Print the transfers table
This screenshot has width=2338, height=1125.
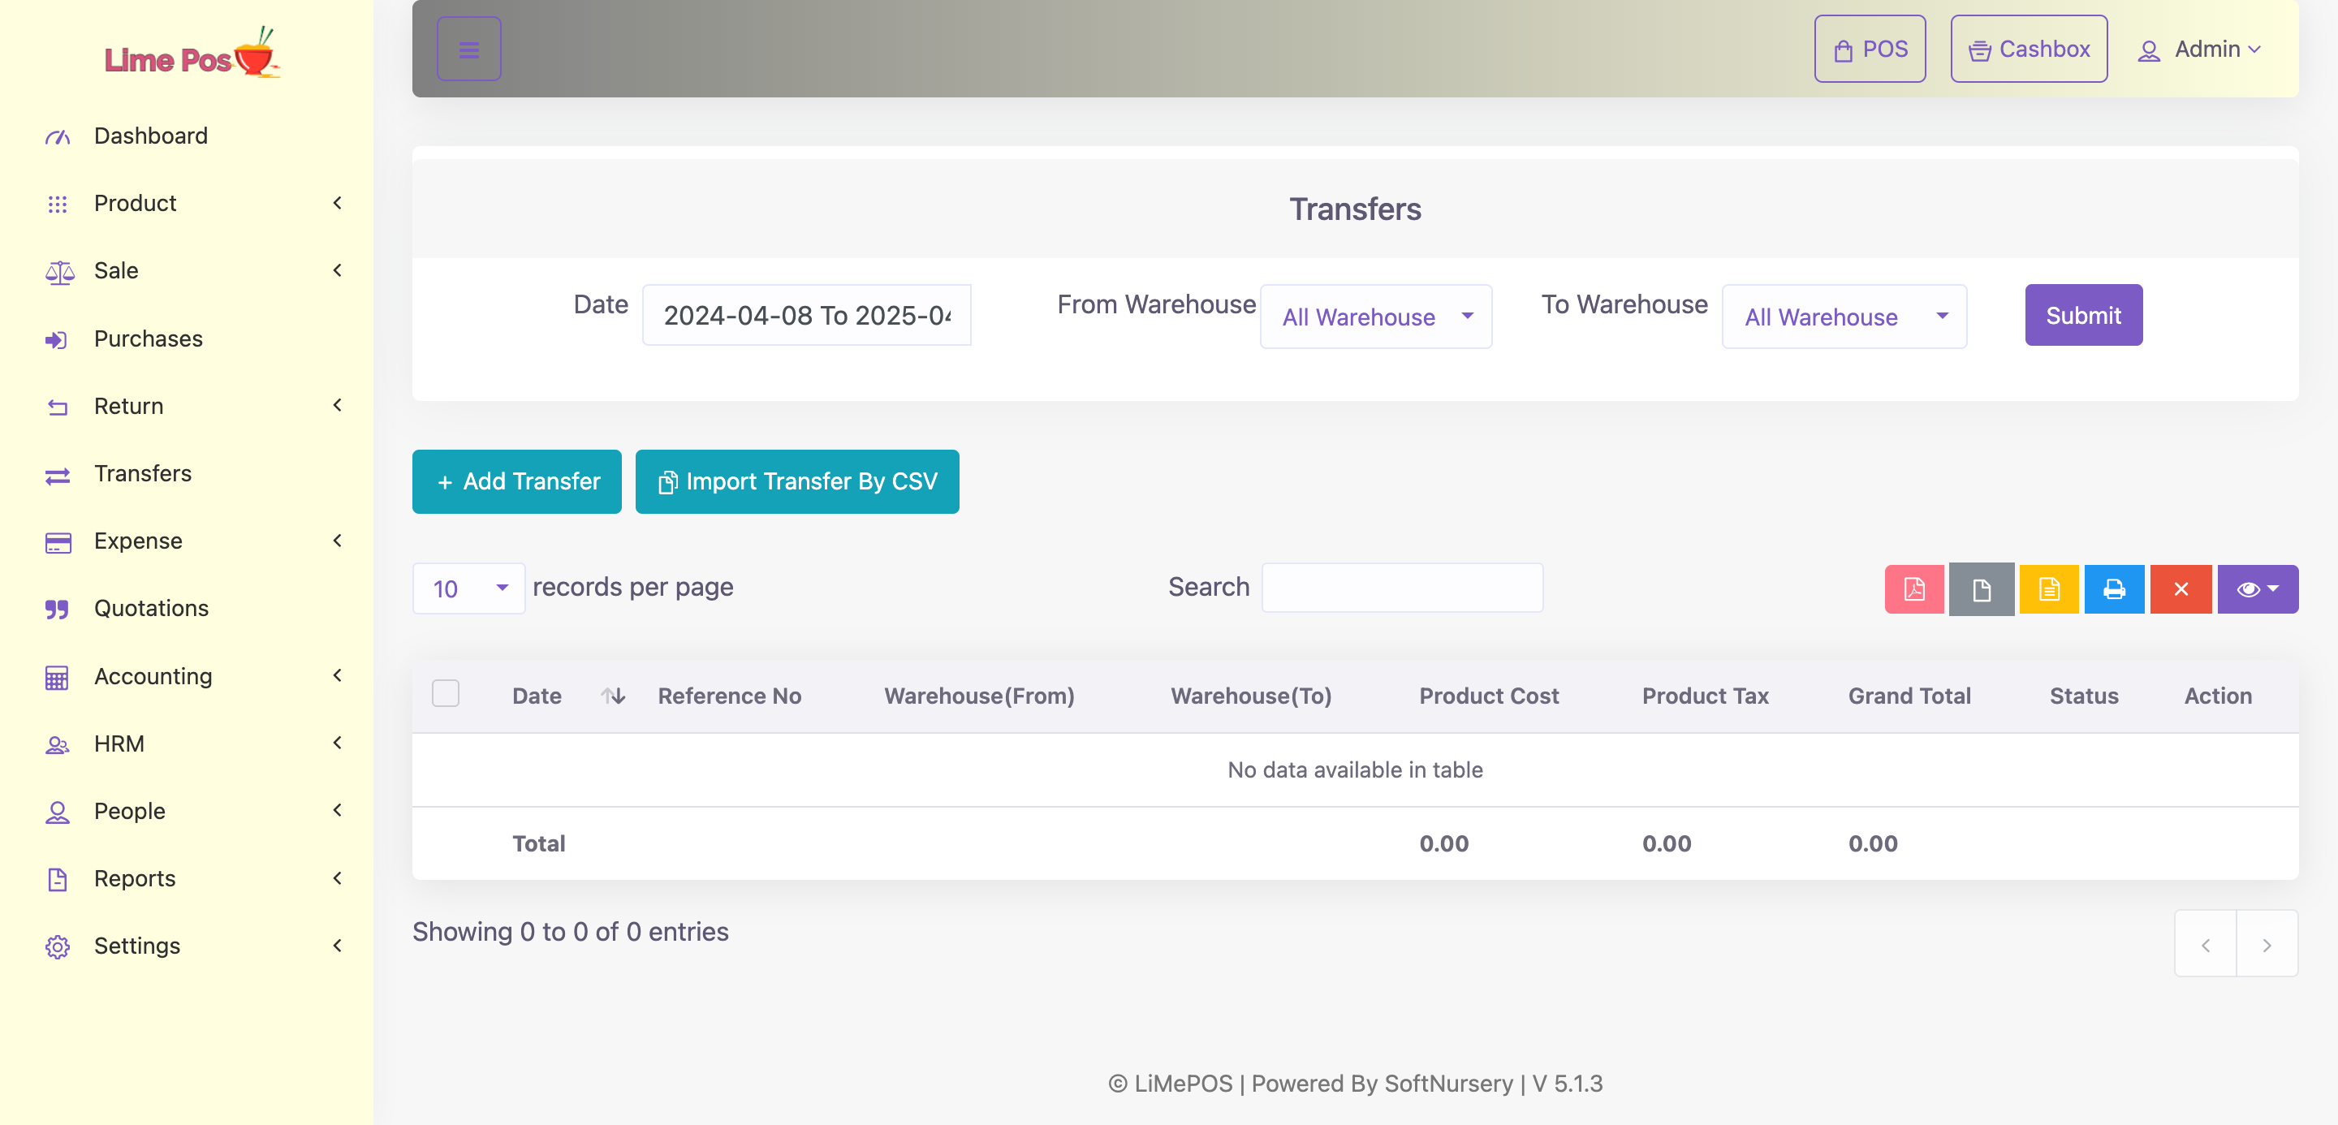coord(2114,588)
